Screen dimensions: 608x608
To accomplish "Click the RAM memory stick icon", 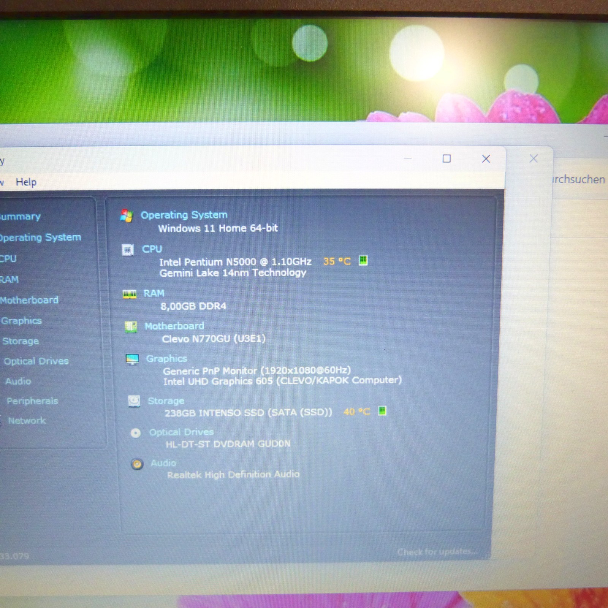I will [130, 294].
